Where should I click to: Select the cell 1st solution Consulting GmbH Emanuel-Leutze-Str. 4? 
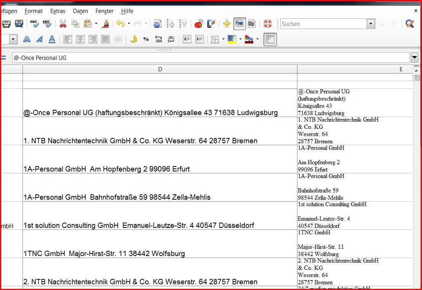point(160,215)
